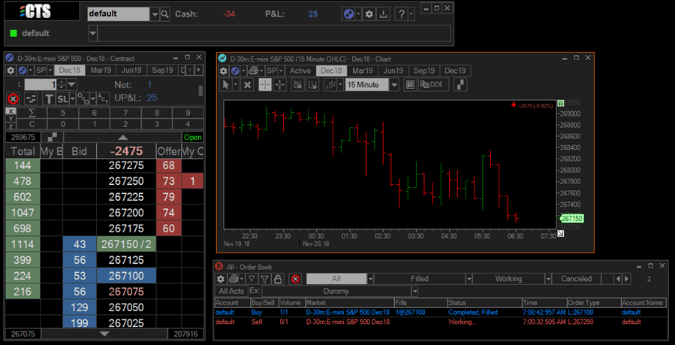Click the red cancel-all-orders icon in Contract window
Viewport: 675px width, 345px height.
point(13,98)
